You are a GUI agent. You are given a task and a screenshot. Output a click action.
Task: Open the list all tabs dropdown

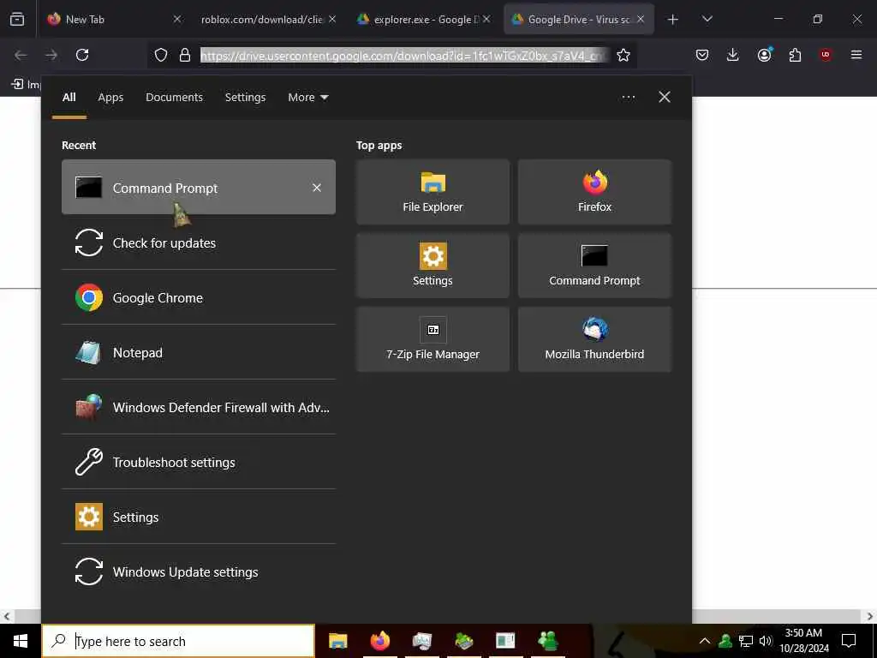tap(707, 20)
